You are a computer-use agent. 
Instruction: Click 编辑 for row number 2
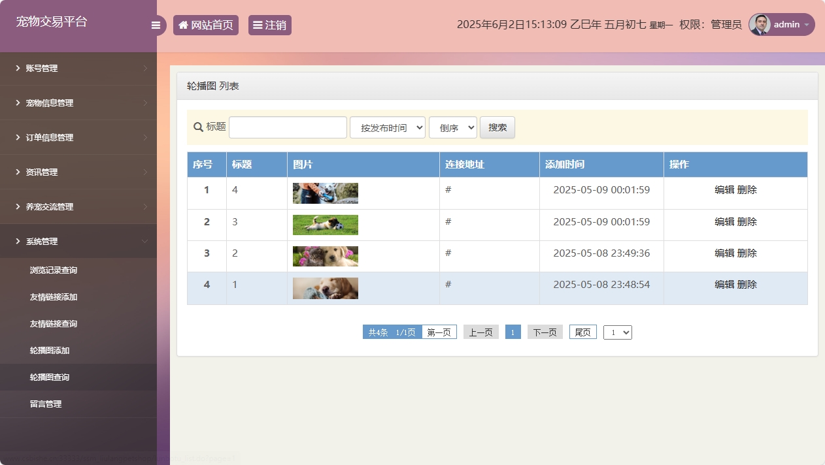coord(724,222)
